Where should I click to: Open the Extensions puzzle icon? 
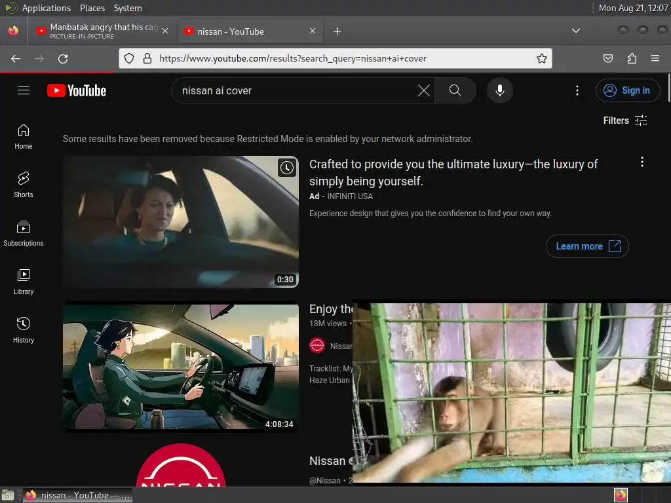[632, 58]
